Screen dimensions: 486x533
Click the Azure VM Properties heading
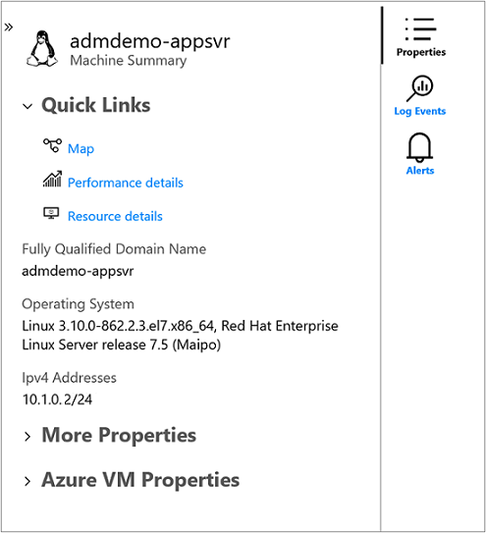(140, 480)
